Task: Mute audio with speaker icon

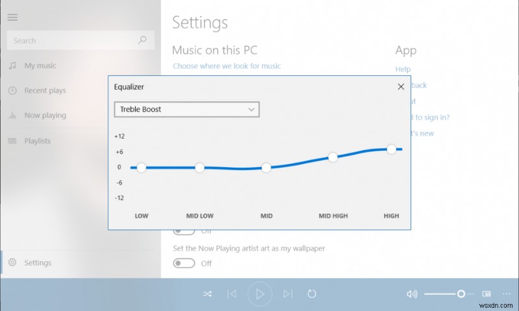Action: (412, 294)
